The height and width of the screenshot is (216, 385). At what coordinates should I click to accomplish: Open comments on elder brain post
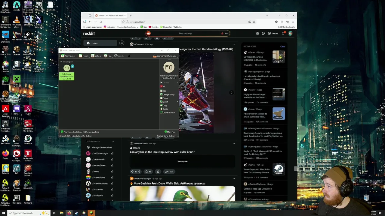(148, 172)
